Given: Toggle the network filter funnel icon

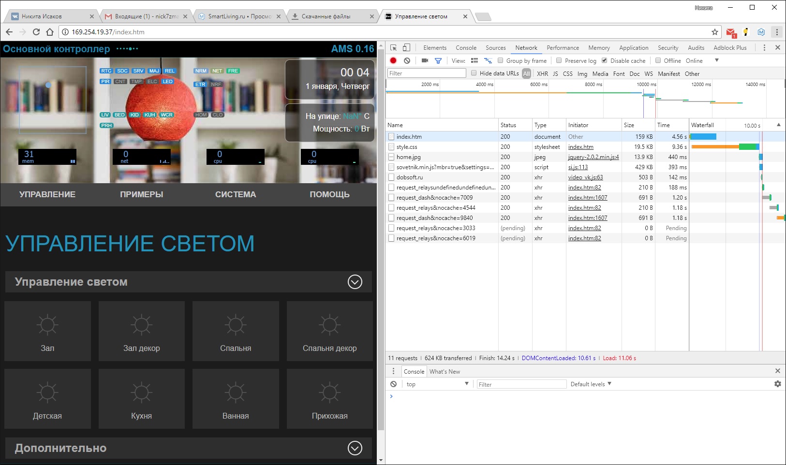Looking at the screenshot, I should 438,60.
